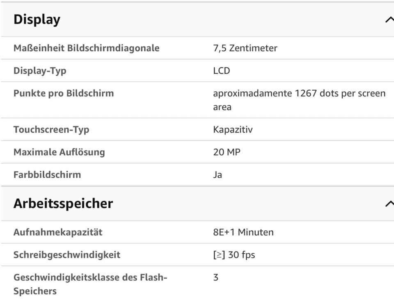Click the 8E+1 Minuten value
The image size is (394, 300).
[x=243, y=232]
